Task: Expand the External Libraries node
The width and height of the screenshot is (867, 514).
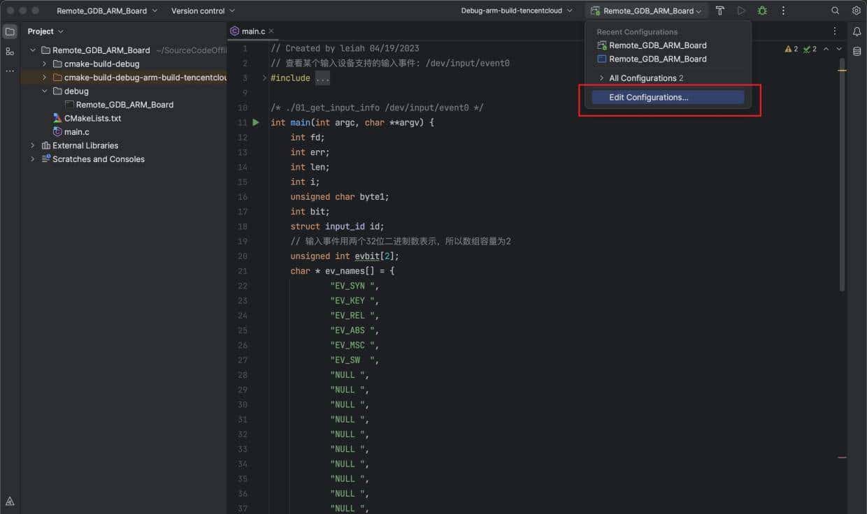Action: coord(32,145)
